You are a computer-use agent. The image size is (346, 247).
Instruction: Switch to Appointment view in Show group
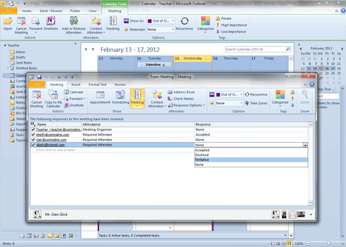(x=100, y=98)
